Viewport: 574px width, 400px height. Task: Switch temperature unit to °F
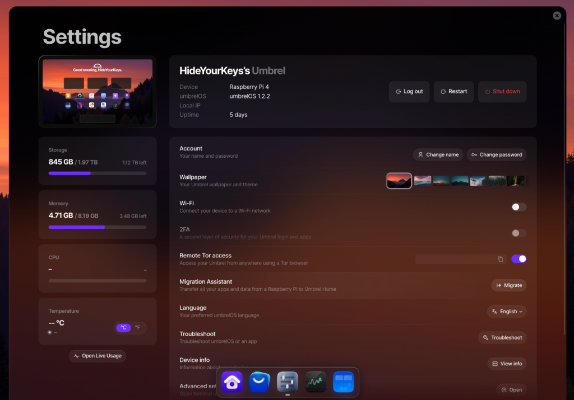[x=138, y=328]
